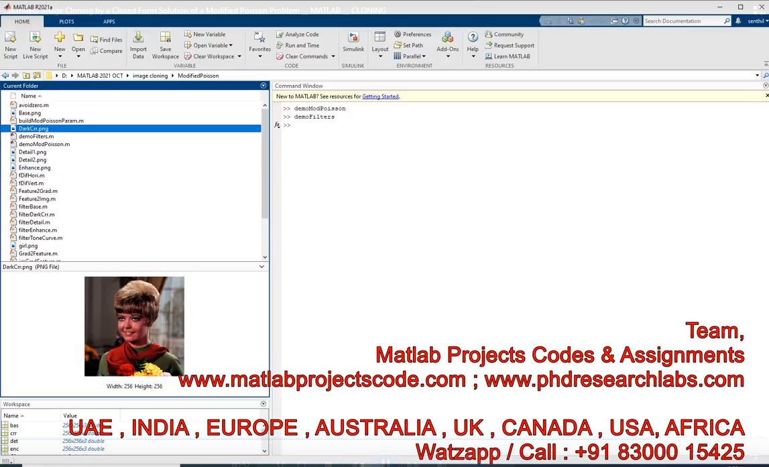
Task: Open the Getting Started link
Action: [x=380, y=96]
